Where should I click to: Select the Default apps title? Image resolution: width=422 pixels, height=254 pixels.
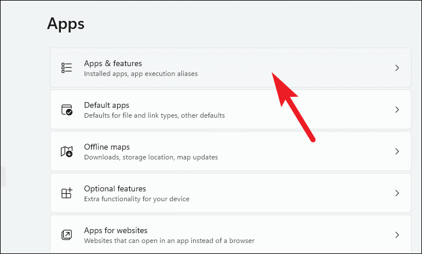[x=107, y=105]
